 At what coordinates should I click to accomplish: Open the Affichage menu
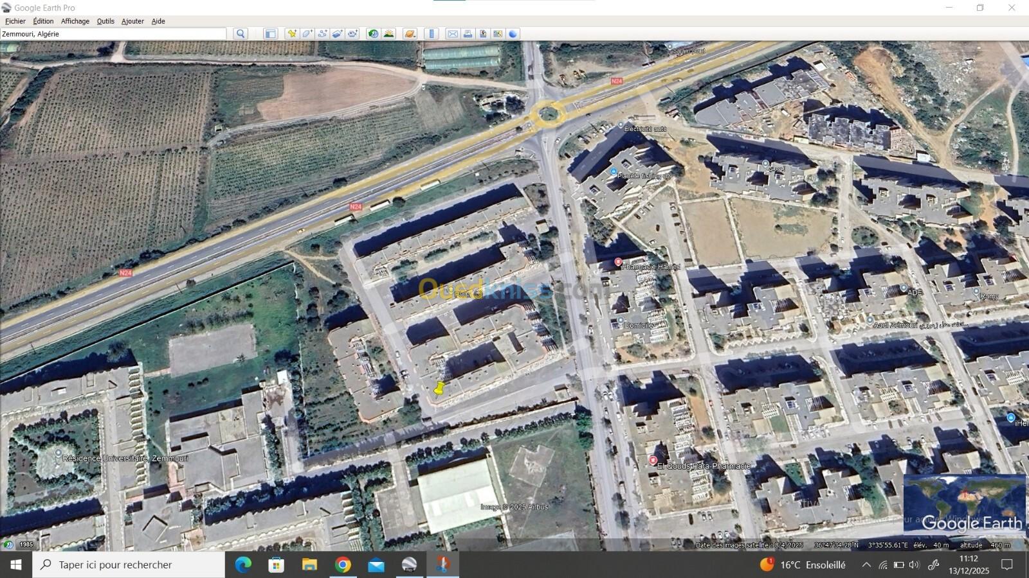pyautogui.click(x=75, y=21)
